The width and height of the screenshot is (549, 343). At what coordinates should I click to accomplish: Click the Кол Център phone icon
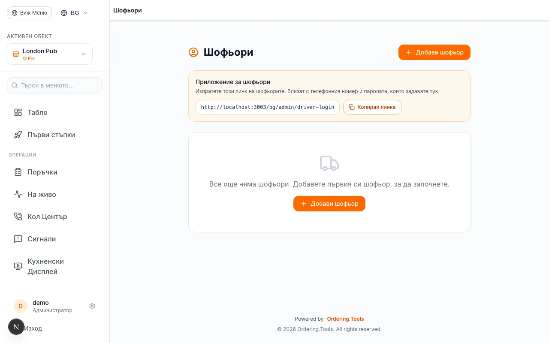pyautogui.click(x=18, y=217)
